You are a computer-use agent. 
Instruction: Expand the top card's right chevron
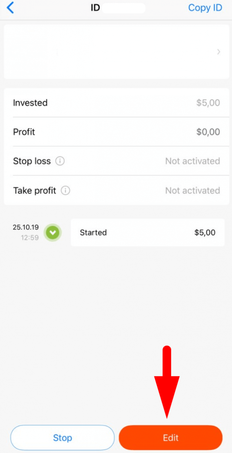tap(218, 52)
